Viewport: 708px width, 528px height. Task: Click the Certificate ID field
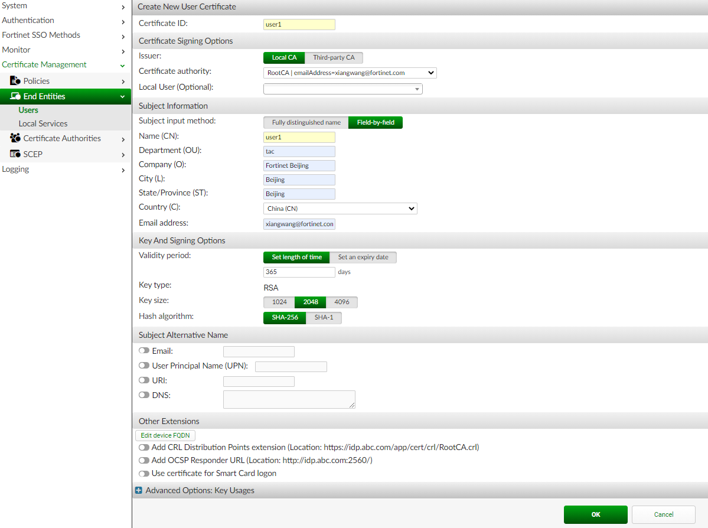coord(299,24)
